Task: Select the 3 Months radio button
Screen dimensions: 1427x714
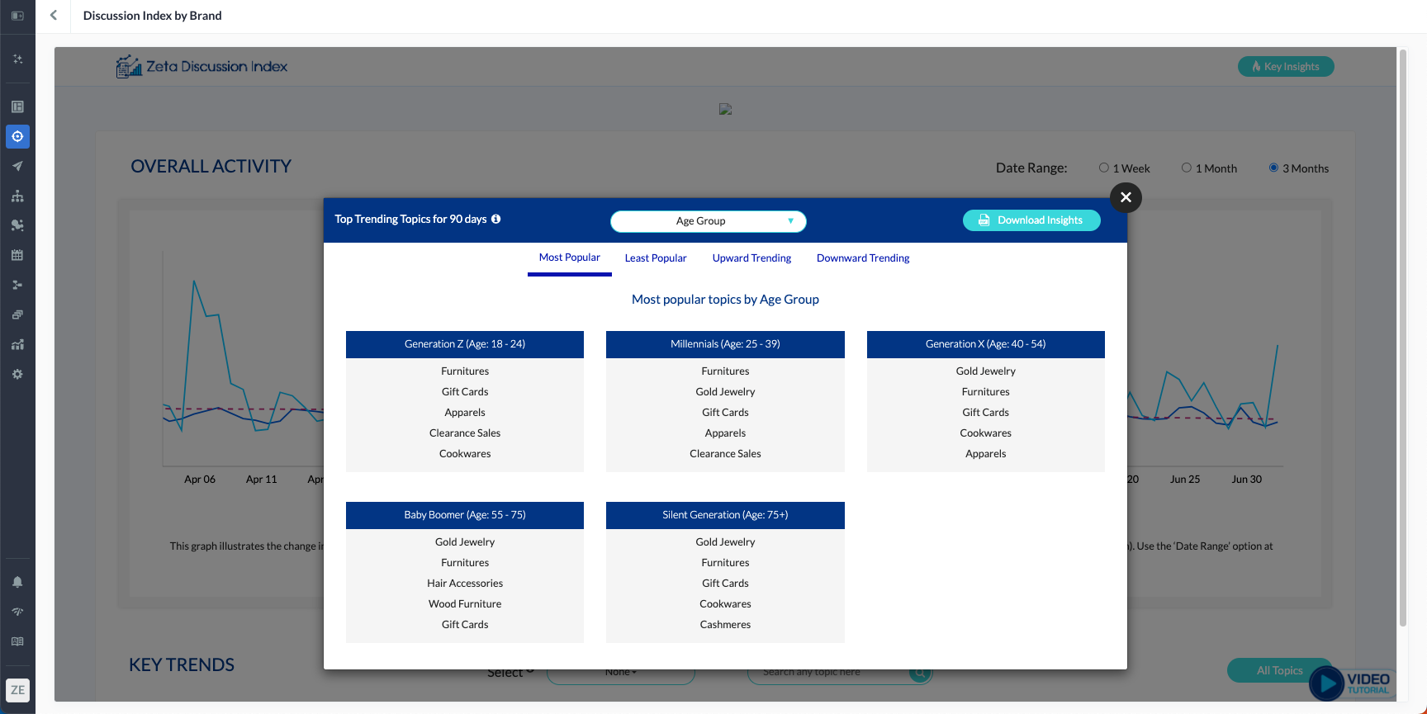Action: [1273, 168]
